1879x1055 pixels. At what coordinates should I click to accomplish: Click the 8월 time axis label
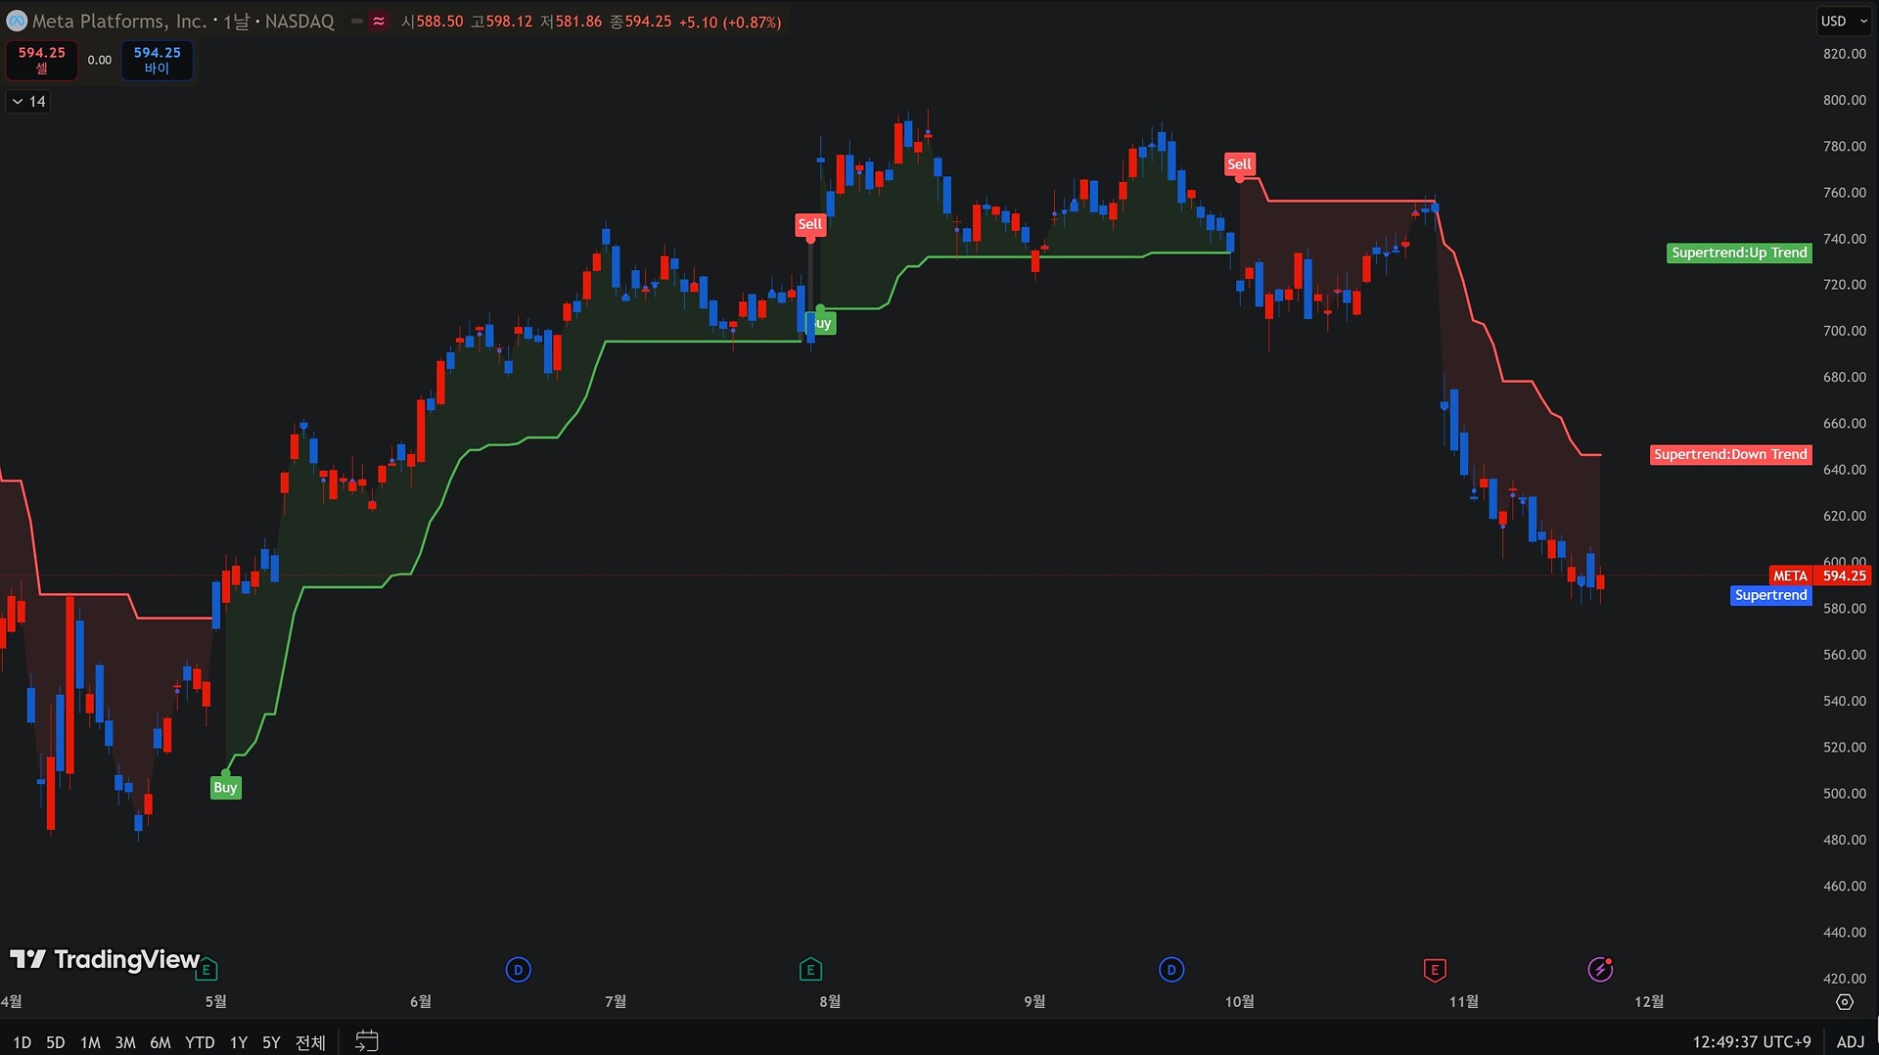[830, 1001]
